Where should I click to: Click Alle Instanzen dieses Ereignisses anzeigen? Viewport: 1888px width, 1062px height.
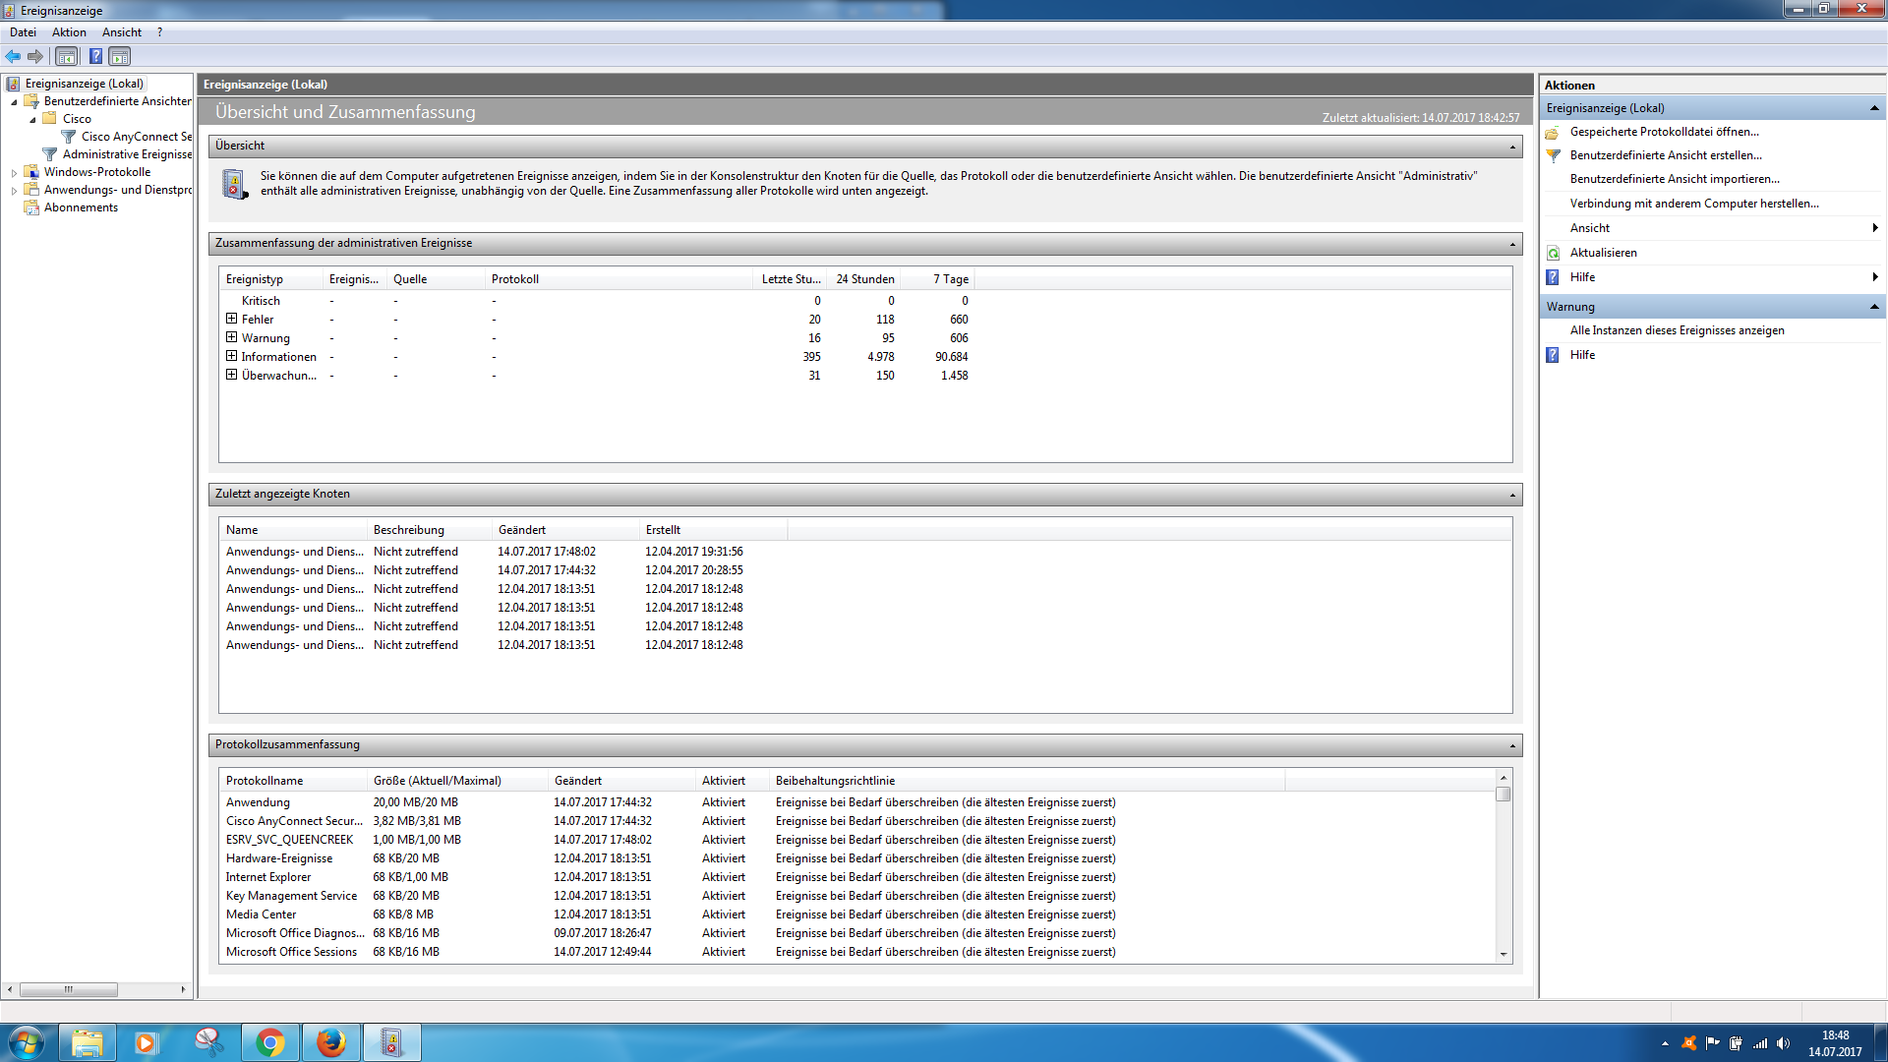click(1677, 330)
